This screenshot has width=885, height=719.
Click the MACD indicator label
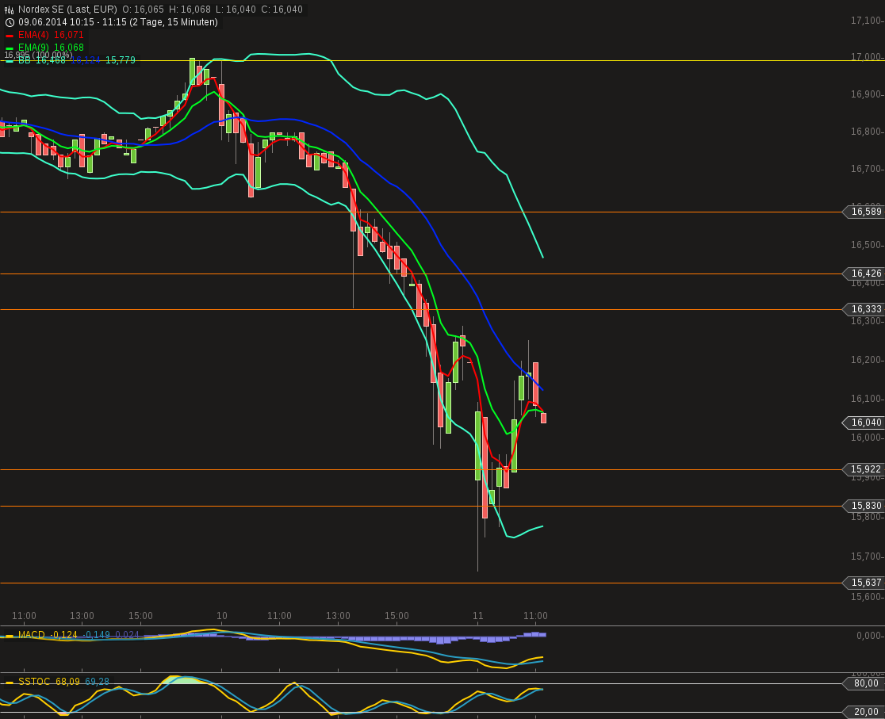32,635
